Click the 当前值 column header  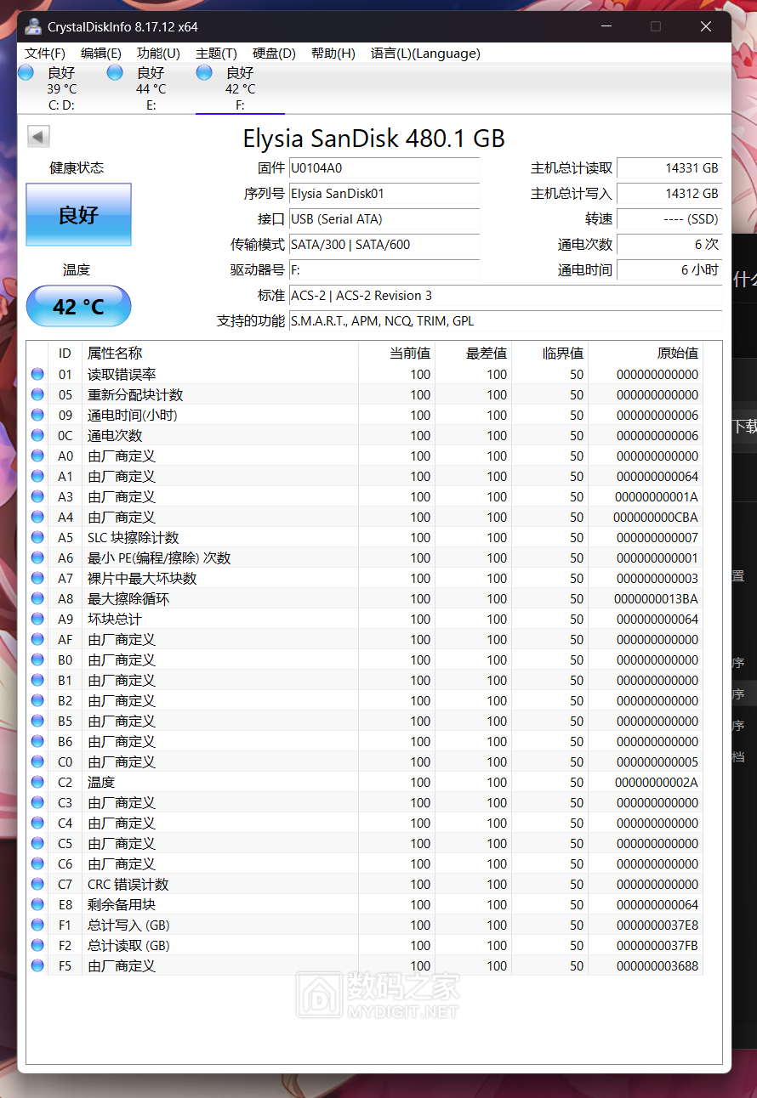[x=396, y=353]
